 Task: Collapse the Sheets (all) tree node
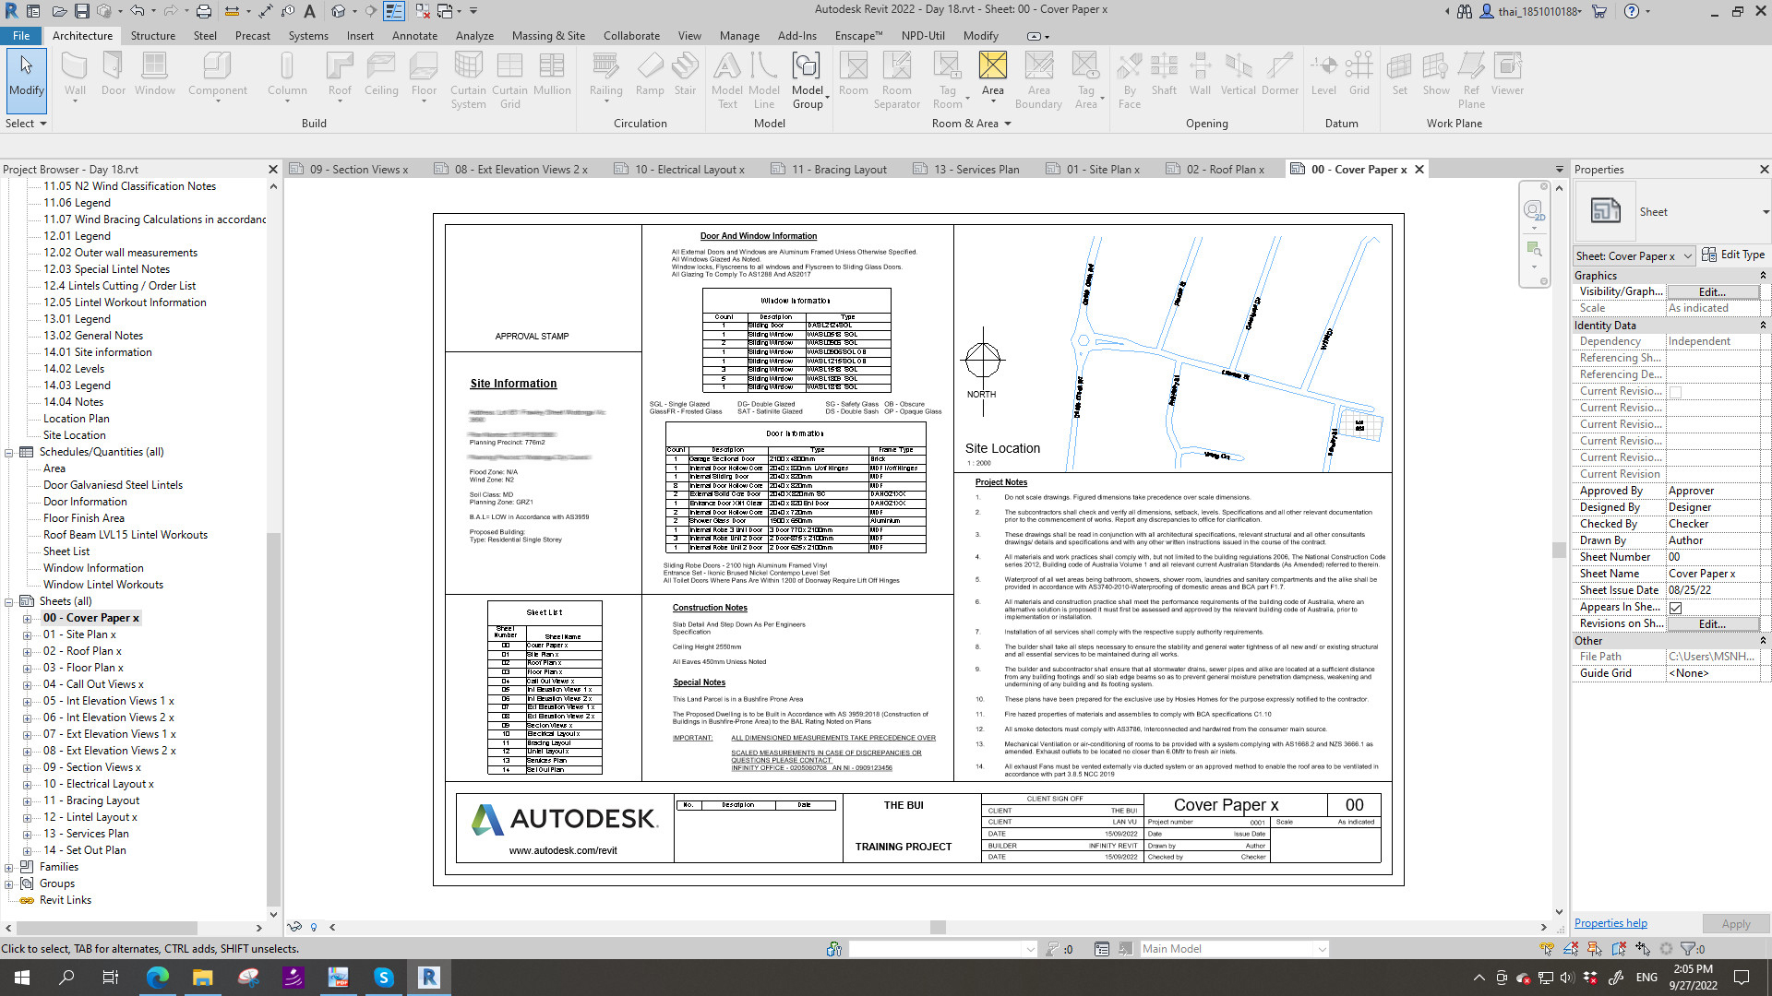coord(9,601)
